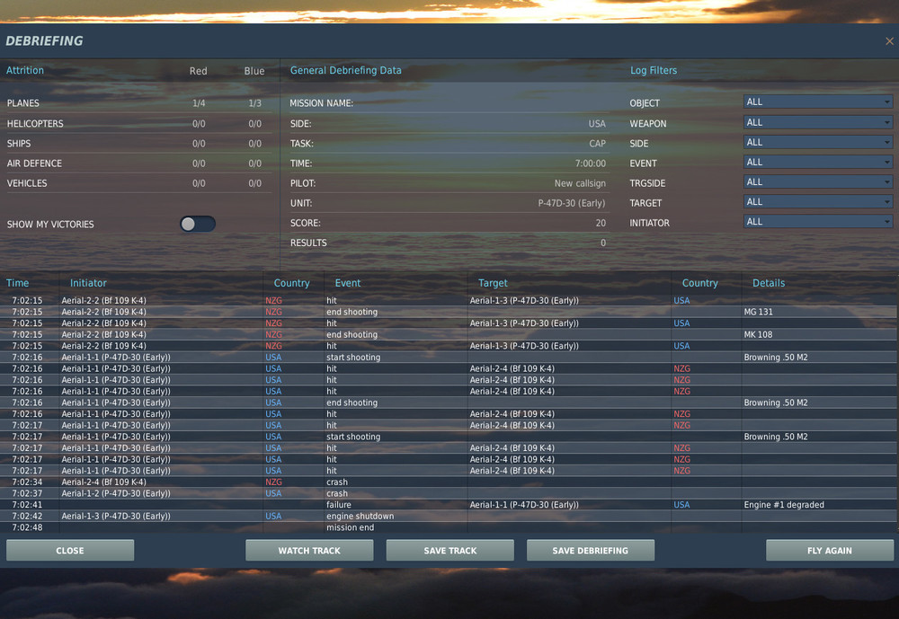Click the SAVE TRACK button
This screenshot has height=619, width=899.
pos(450,550)
